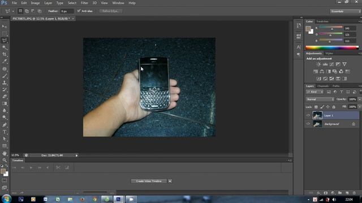The width and height of the screenshot is (362, 203).
Task: Switch to the Swatches tab
Action: pyautogui.click(x=322, y=21)
